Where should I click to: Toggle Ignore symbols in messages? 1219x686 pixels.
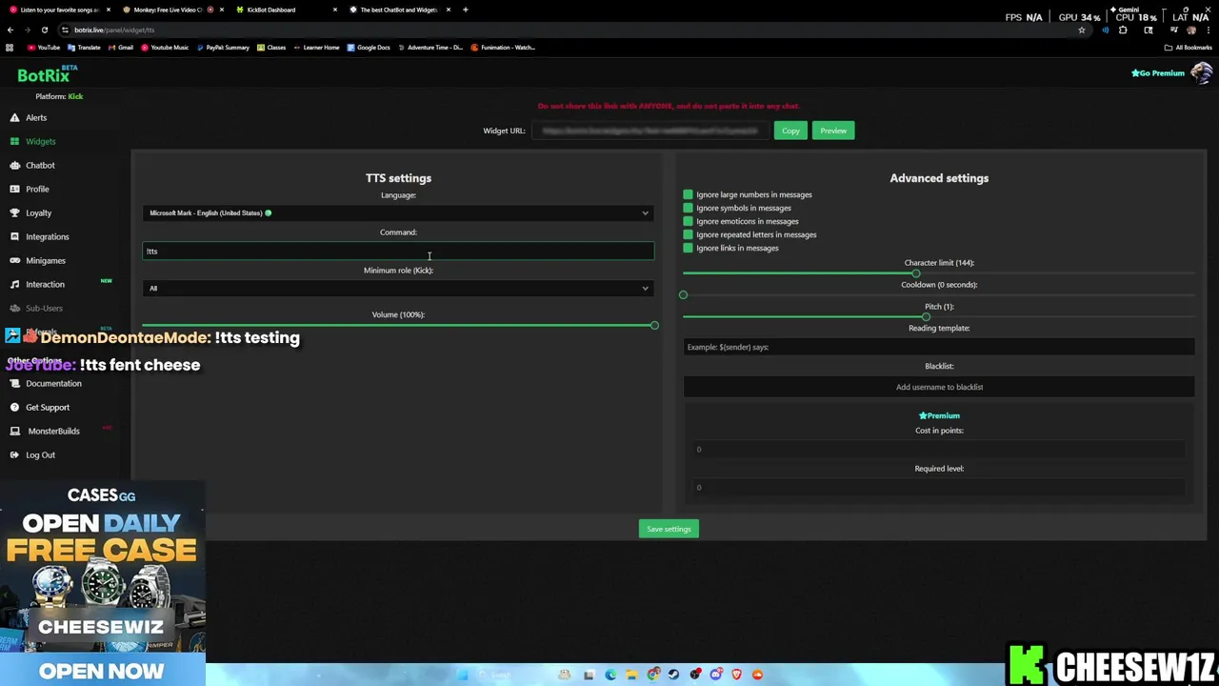[x=688, y=208]
